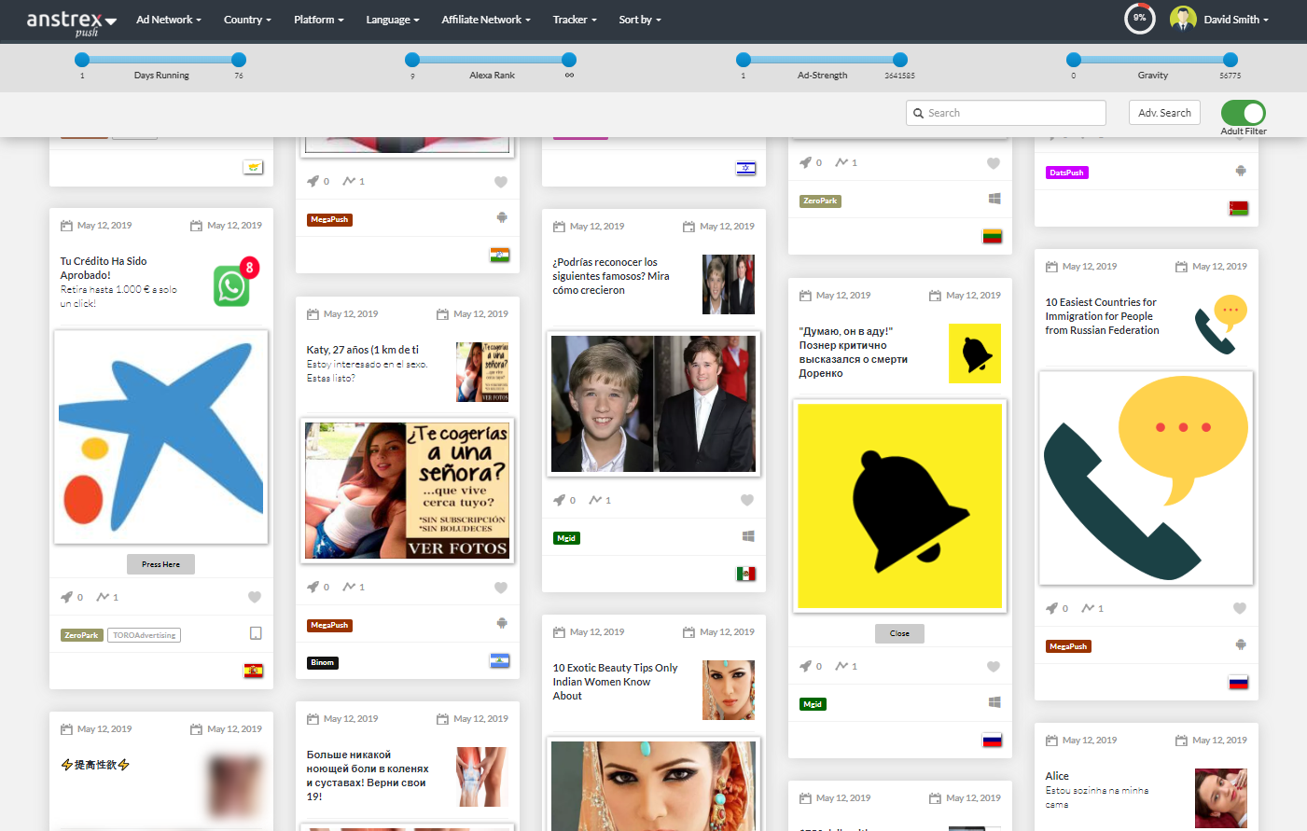Expand the Platform dropdown menu
1307x831 pixels.
pyautogui.click(x=319, y=20)
